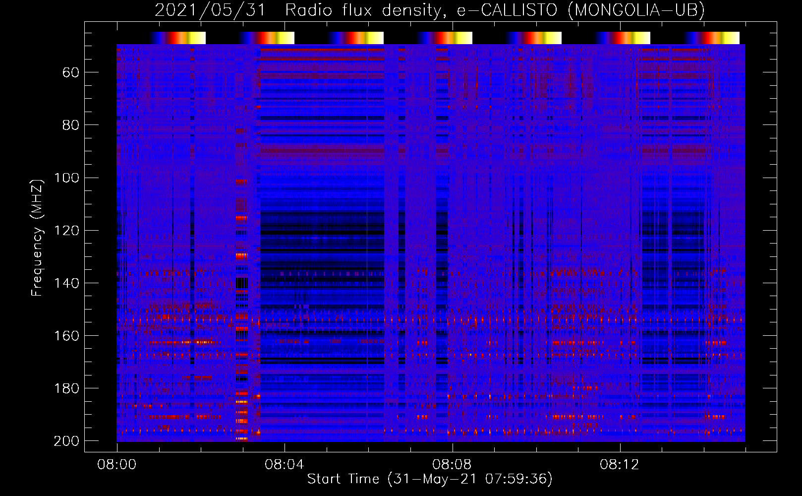Viewport: 802px width, 496px height.
Task: Click the color bar above the 08:04 mark
Action: pos(266,38)
